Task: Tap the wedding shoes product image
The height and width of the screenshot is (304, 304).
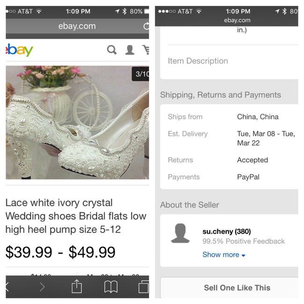Action: pos(77,123)
